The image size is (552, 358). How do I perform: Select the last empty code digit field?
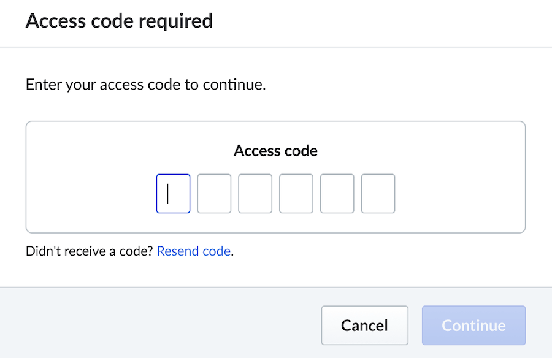378,194
